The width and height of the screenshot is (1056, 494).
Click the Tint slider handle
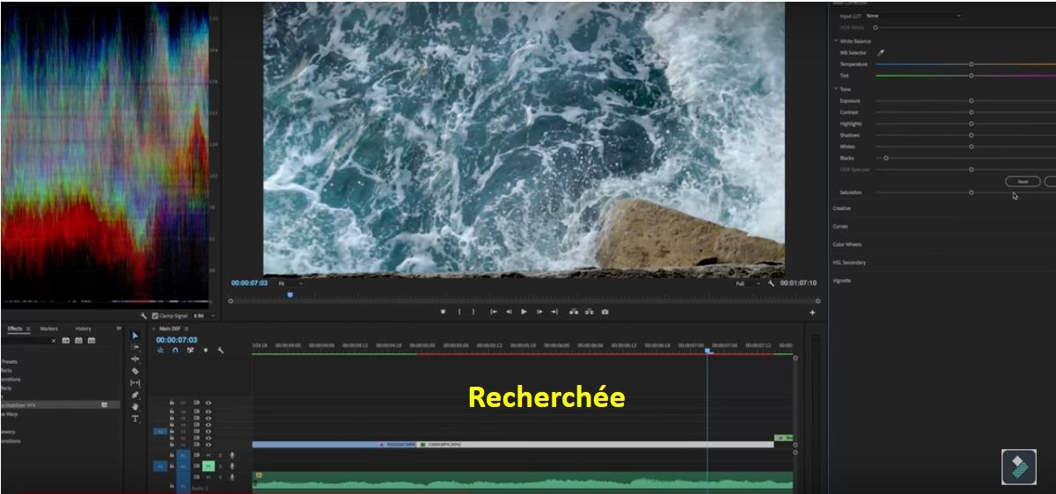tap(972, 76)
